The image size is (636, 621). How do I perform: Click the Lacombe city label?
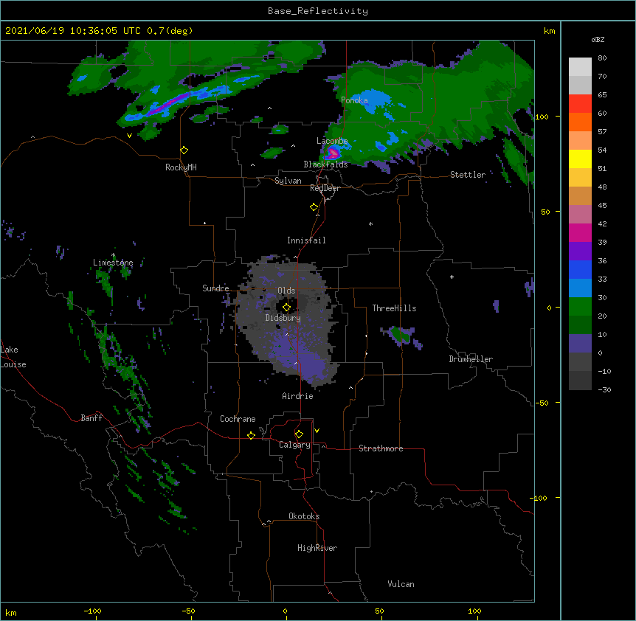(x=332, y=141)
